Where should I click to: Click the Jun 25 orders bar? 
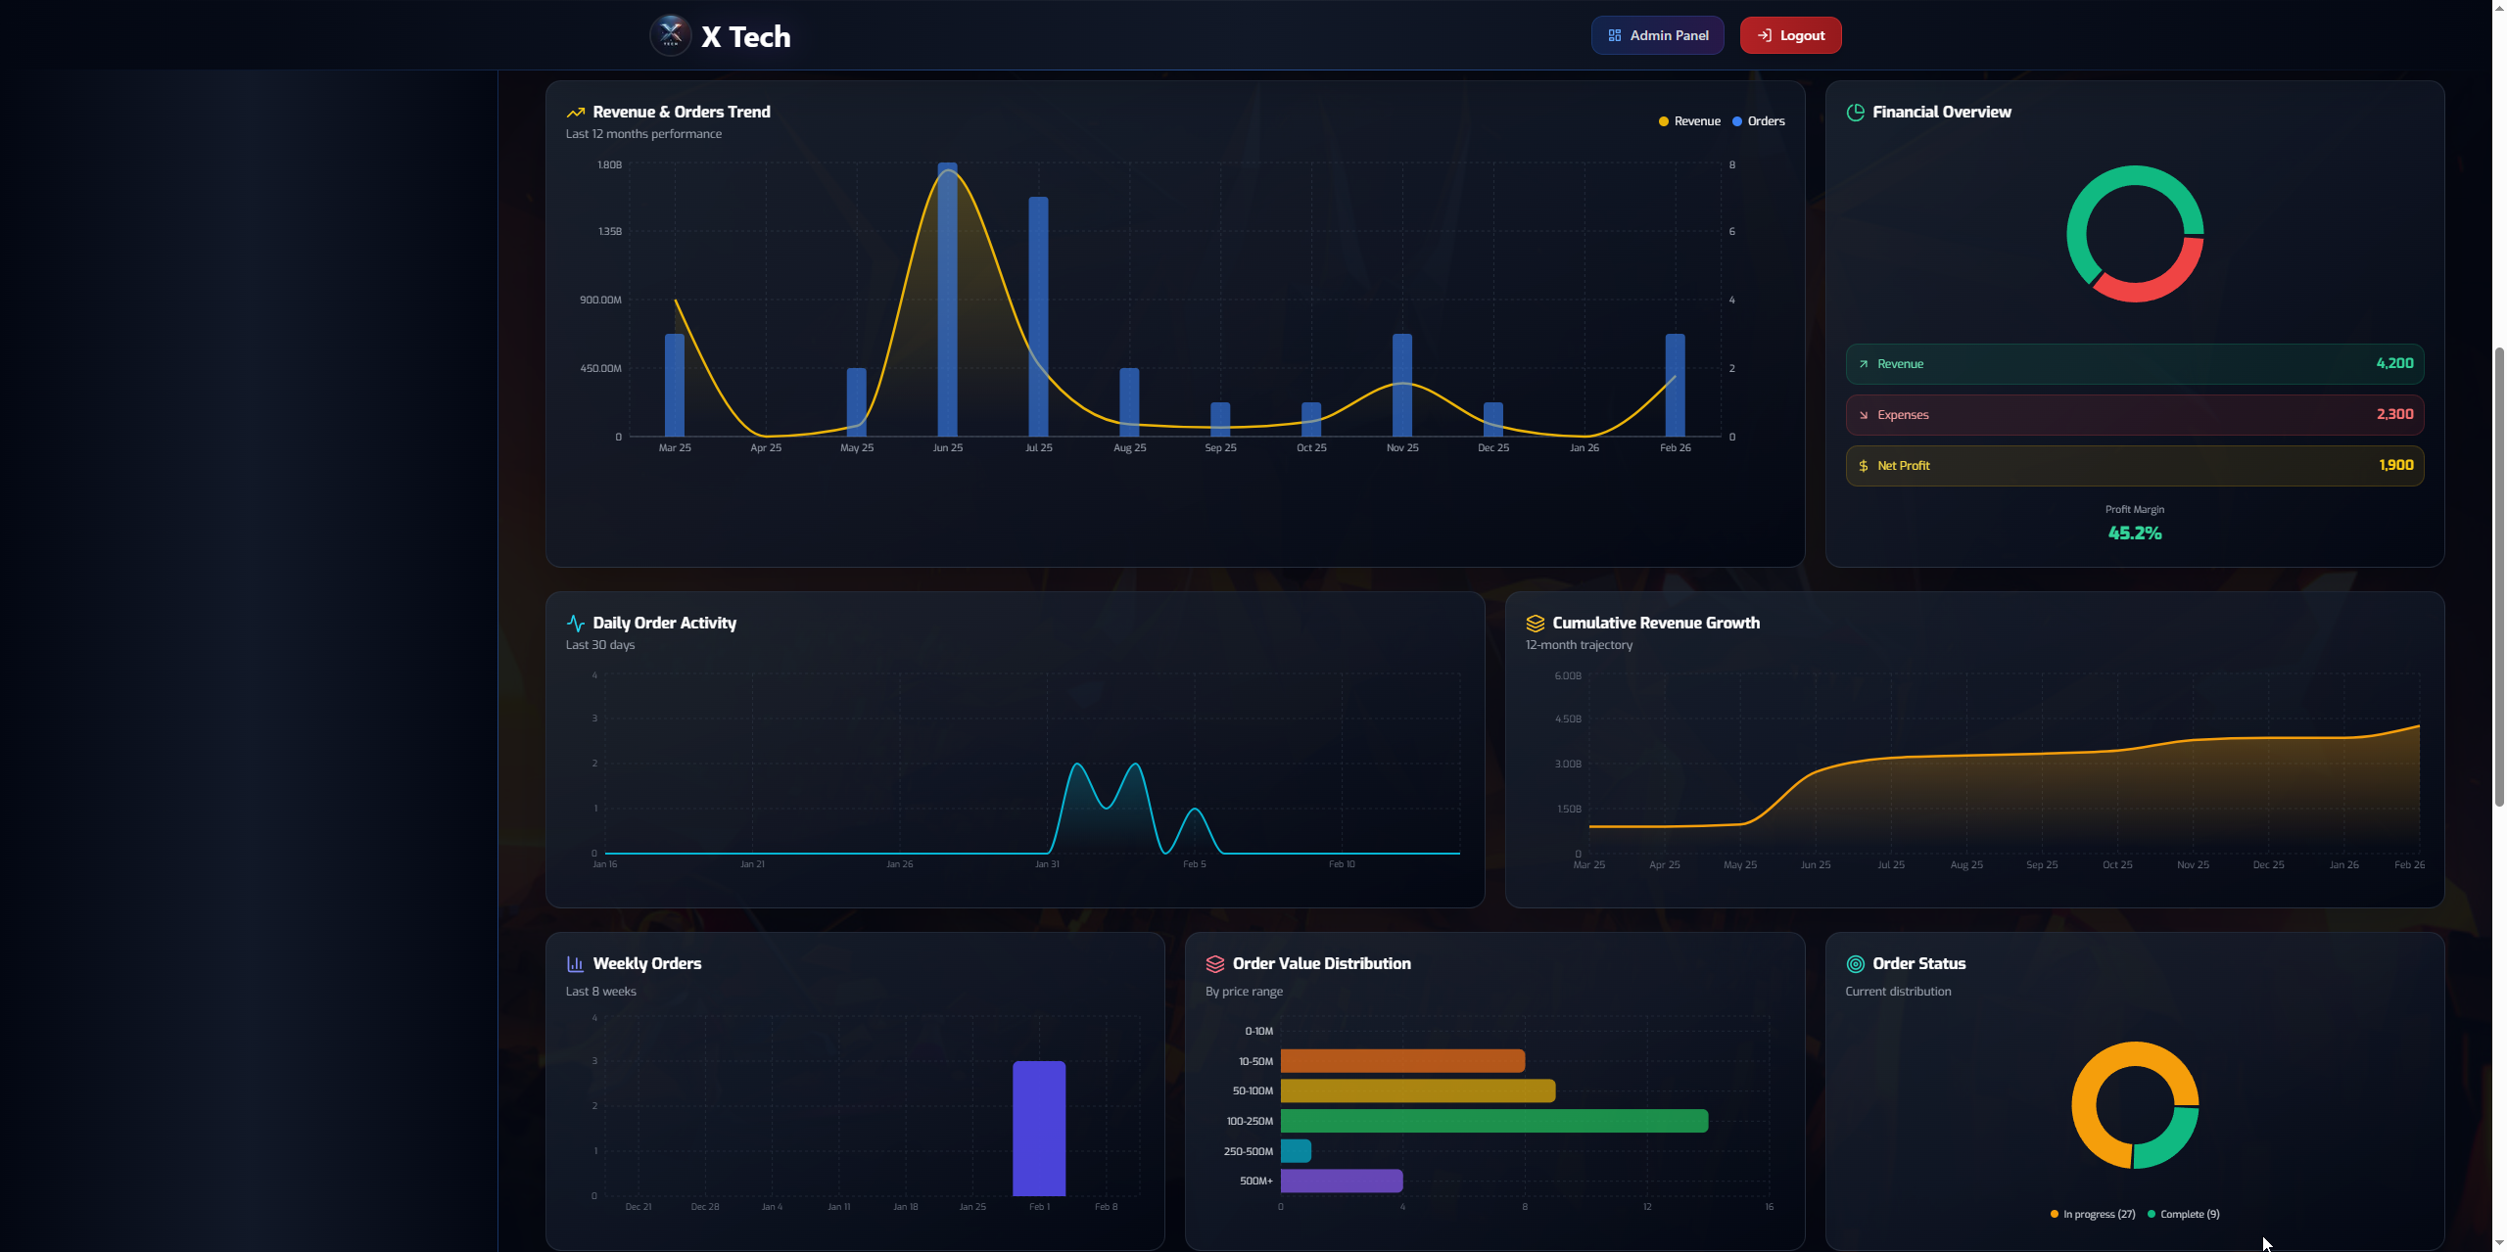[947, 300]
